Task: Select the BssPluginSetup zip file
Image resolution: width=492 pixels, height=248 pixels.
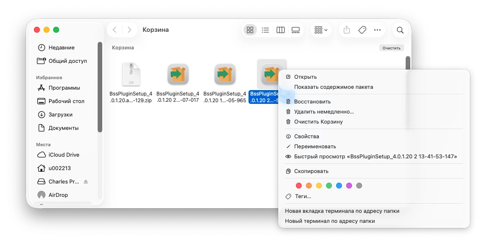Action: tap(131, 75)
